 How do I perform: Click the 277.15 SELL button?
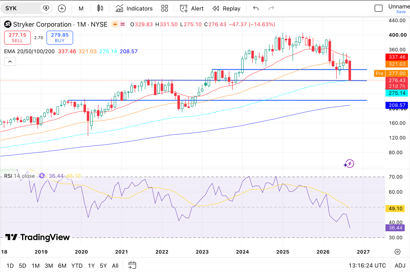(17, 37)
